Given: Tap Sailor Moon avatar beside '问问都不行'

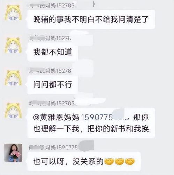Looking at the screenshot, I should (x=13, y=78).
